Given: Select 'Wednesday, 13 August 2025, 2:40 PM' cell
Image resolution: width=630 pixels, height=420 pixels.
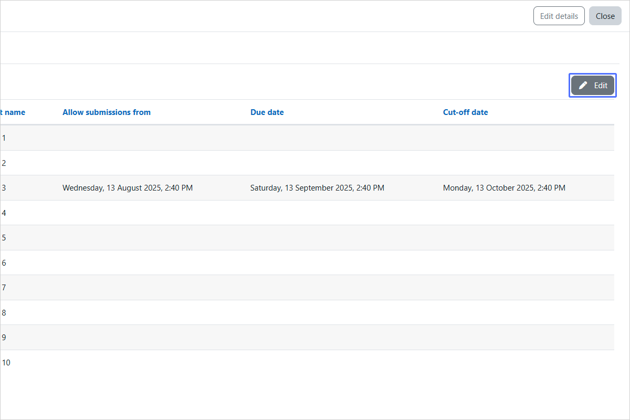Looking at the screenshot, I should 128,188.
